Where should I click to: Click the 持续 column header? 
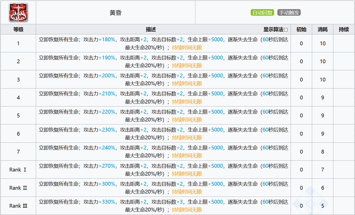click(344, 29)
